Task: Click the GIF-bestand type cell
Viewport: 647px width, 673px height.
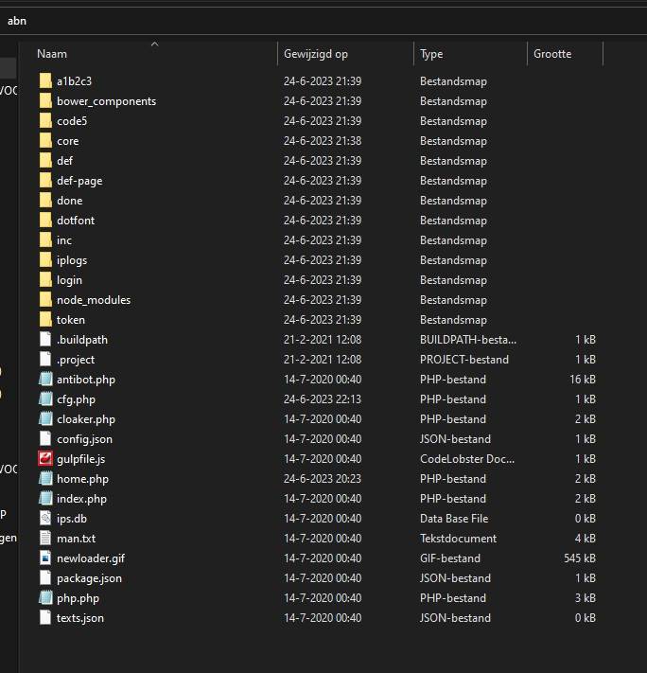Action: pos(450,558)
